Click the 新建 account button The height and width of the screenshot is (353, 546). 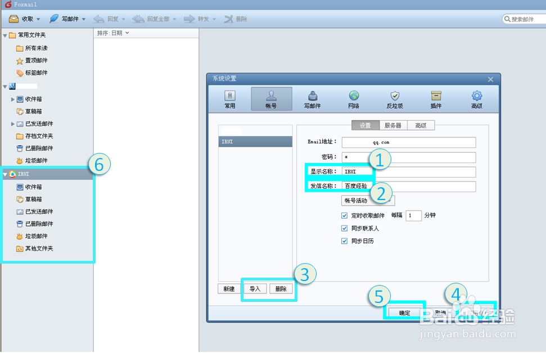point(229,289)
